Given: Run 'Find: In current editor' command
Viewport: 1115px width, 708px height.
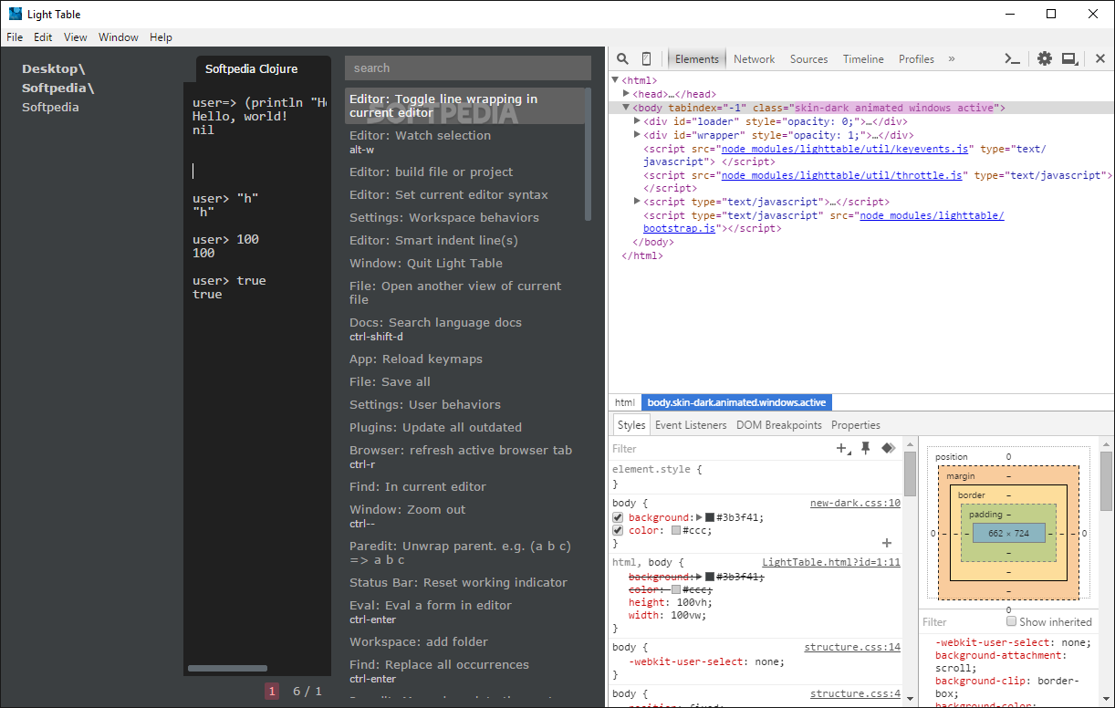Looking at the screenshot, I should [467, 486].
